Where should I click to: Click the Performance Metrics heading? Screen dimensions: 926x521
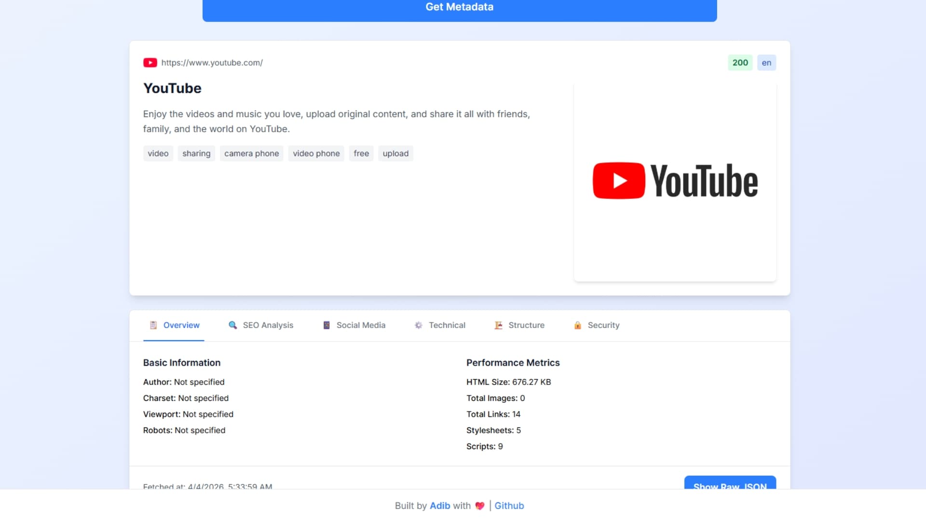point(513,363)
